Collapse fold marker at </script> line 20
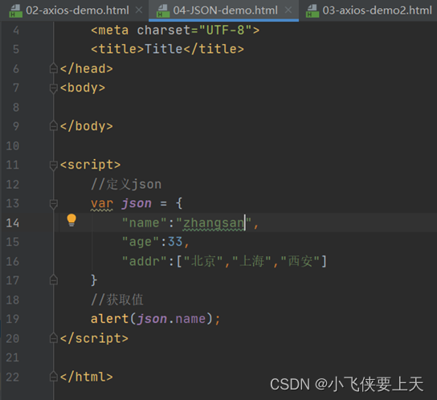Screen dimensions: 437x400 click(53, 338)
